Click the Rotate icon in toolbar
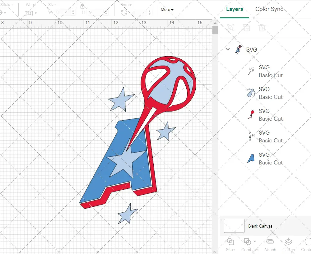Image resolution: width=311 pixels, height=254 pixels. coord(124,13)
